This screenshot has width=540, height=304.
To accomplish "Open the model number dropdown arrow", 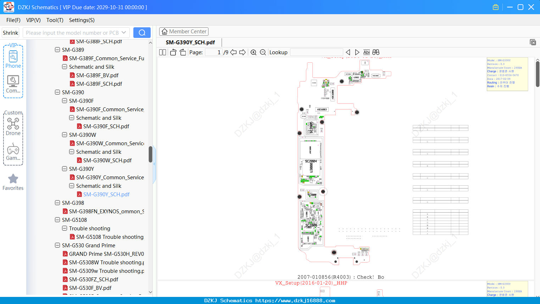I will [x=124, y=33].
